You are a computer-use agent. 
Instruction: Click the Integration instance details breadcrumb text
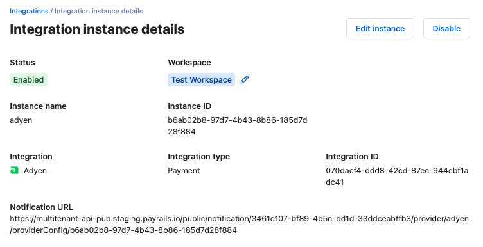pyautogui.click(x=98, y=11)
